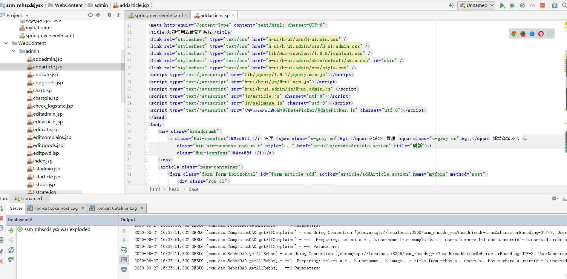Click the build project binary arrow icon
567x279 pixels.
452,5
